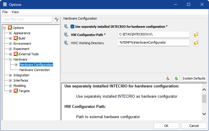Open the File menu
The height and width of the screenshot is (131, 209).
tap(5, 12)
